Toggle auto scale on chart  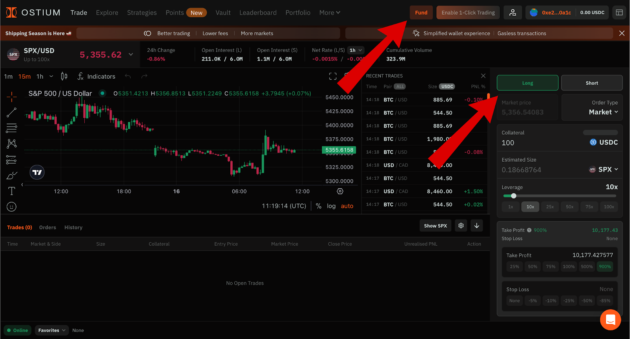click(x=347, y=206)
